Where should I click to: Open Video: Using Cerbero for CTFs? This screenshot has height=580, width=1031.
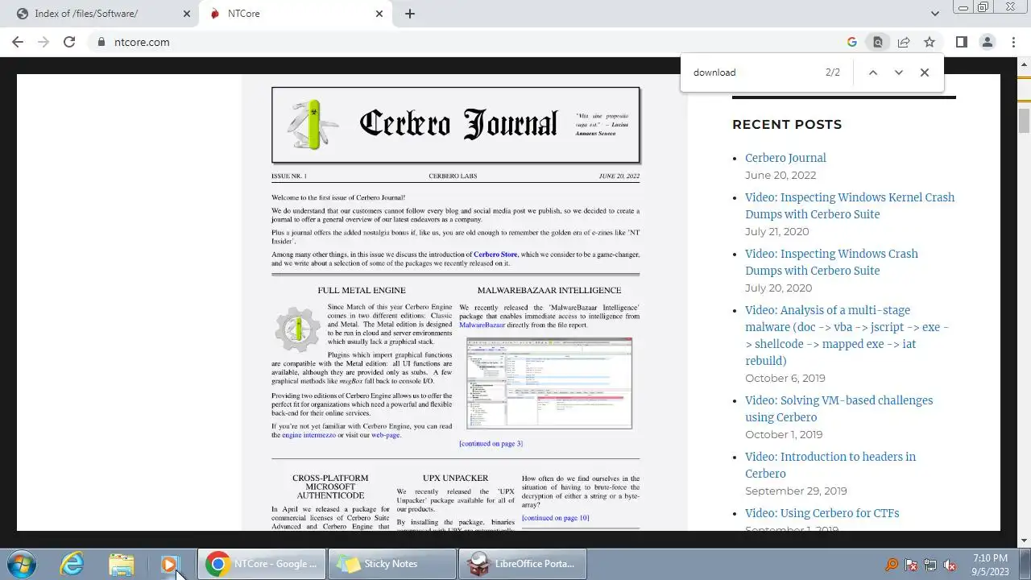pyautogui.click(x=822, y=513)
